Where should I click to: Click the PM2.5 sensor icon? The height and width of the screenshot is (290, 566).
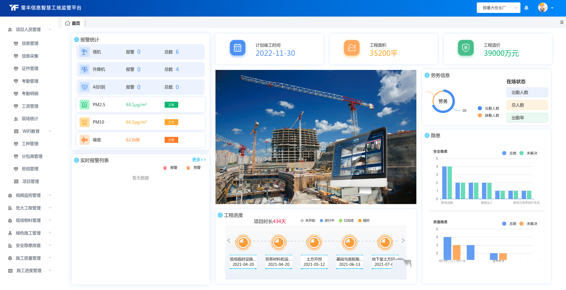85,105
